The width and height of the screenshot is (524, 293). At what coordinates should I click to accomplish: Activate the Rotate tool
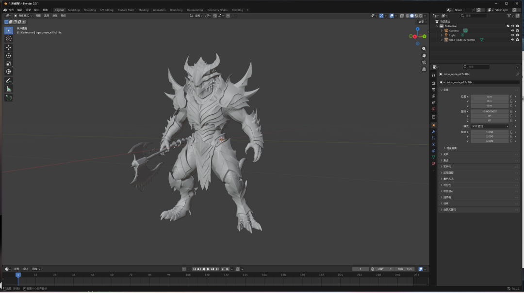point(8,55)
